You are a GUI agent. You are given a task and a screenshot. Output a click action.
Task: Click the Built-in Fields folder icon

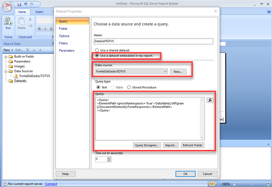(11, 56)
